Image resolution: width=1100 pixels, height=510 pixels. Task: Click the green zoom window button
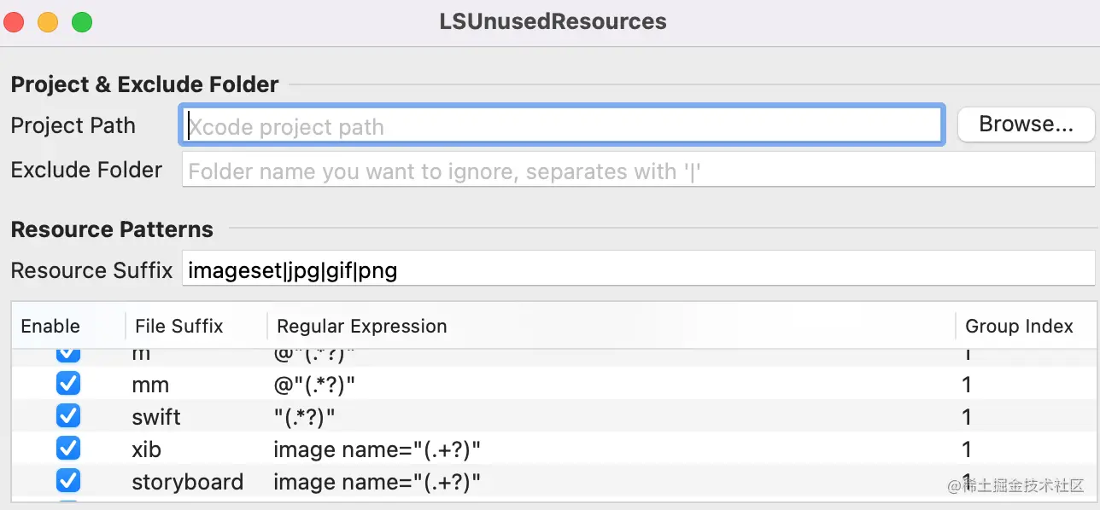(x=81, y=22)
